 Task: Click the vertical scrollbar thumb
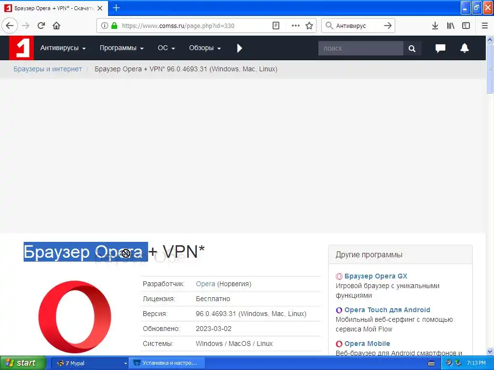pos(490,68)
